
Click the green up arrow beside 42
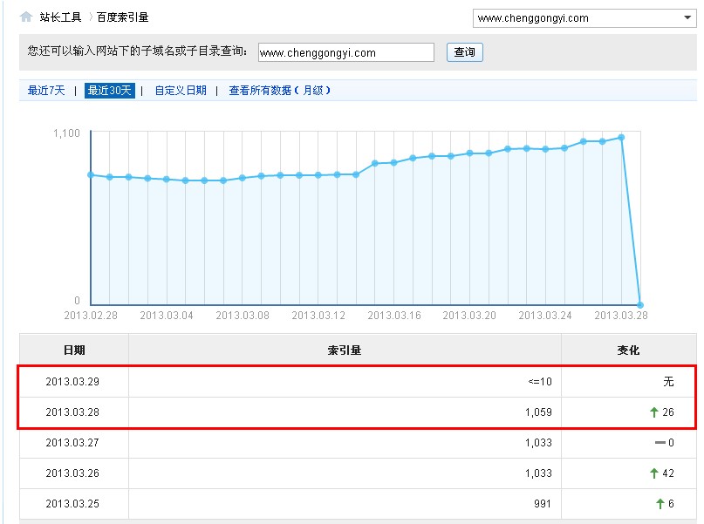coord(654,473)
